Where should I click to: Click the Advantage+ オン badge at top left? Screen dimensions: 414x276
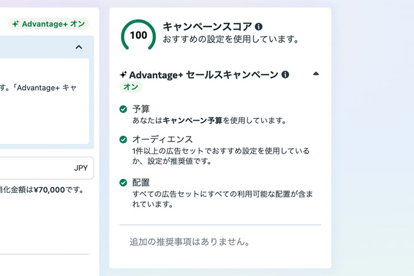(x=48, y=24)
